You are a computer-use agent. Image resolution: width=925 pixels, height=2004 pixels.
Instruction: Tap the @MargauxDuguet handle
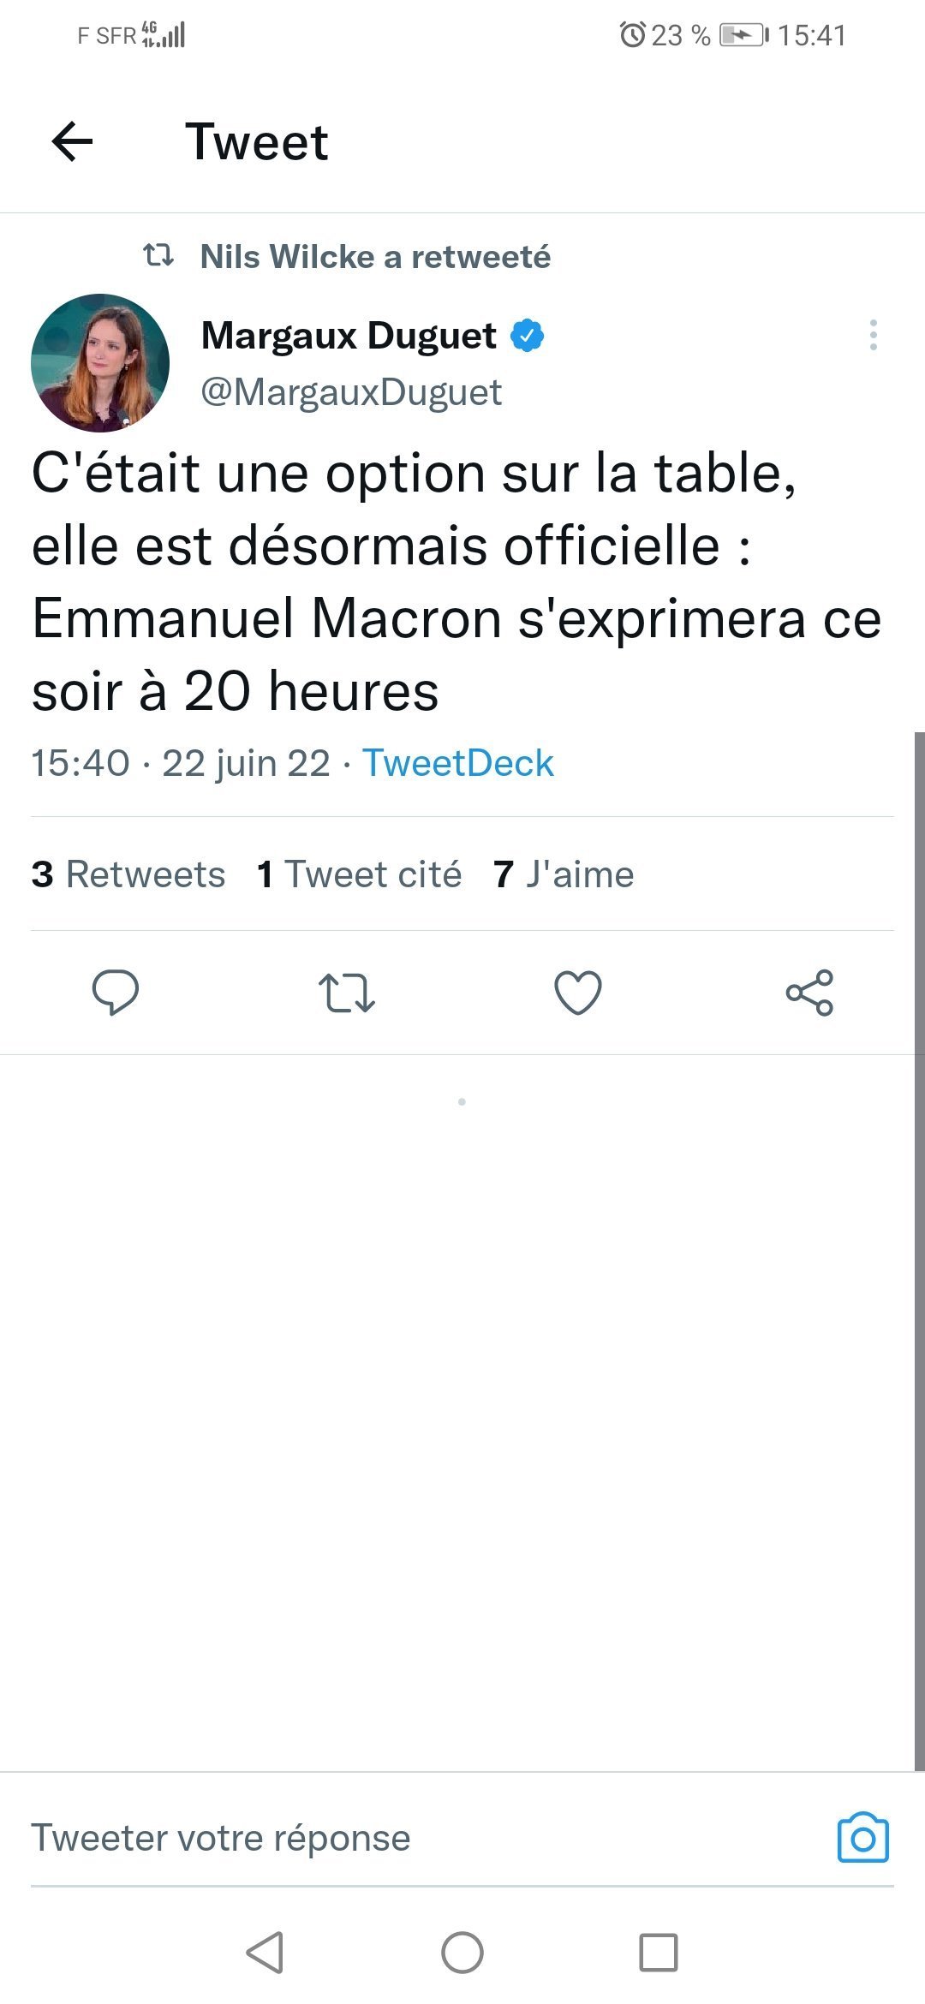click(351, 392)
